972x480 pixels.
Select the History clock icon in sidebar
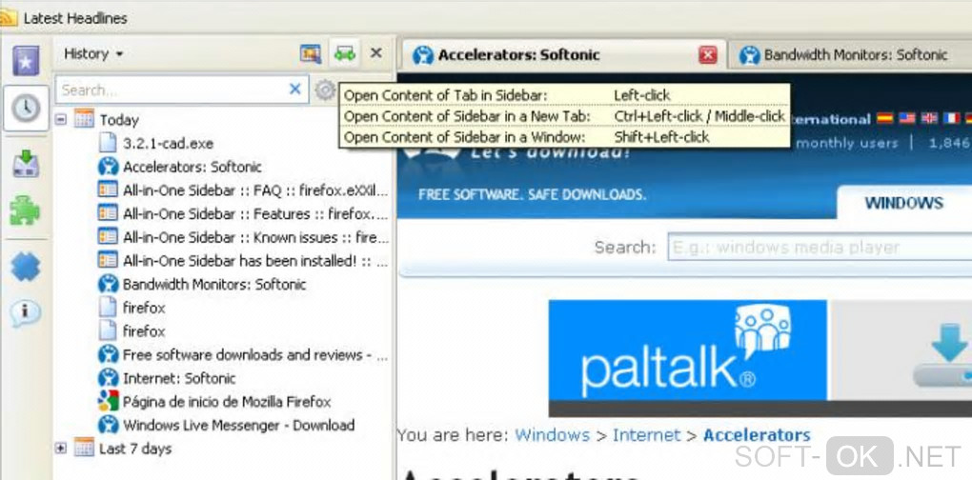26,109
